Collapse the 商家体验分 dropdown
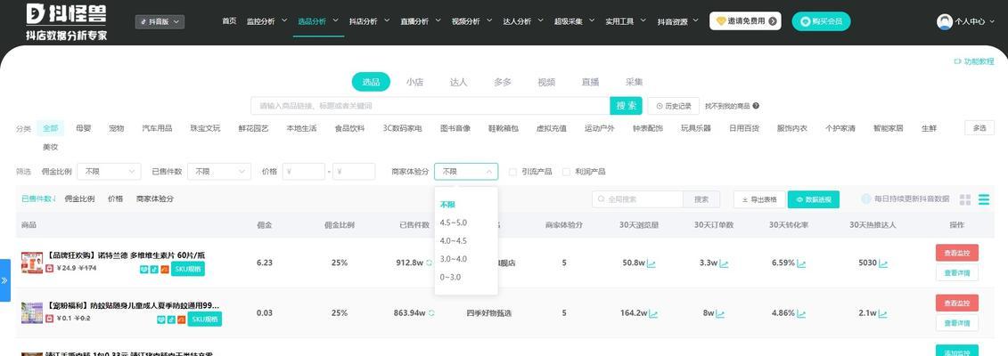Image resolution: width=1008 pixels, height=356 pixels. coord(466,171)
